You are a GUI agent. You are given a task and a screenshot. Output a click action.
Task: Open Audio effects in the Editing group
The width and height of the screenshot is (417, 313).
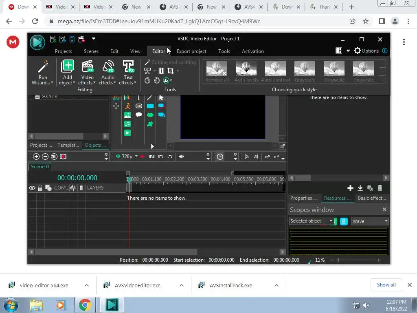[108, 73]
